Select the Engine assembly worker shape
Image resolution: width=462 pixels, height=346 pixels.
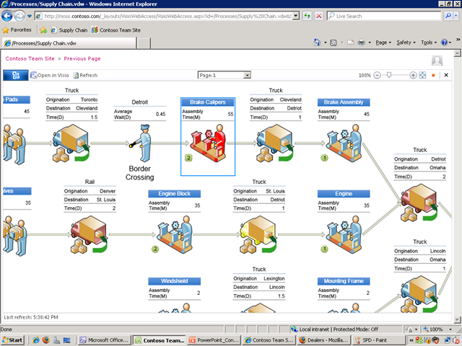pos(344,234)
